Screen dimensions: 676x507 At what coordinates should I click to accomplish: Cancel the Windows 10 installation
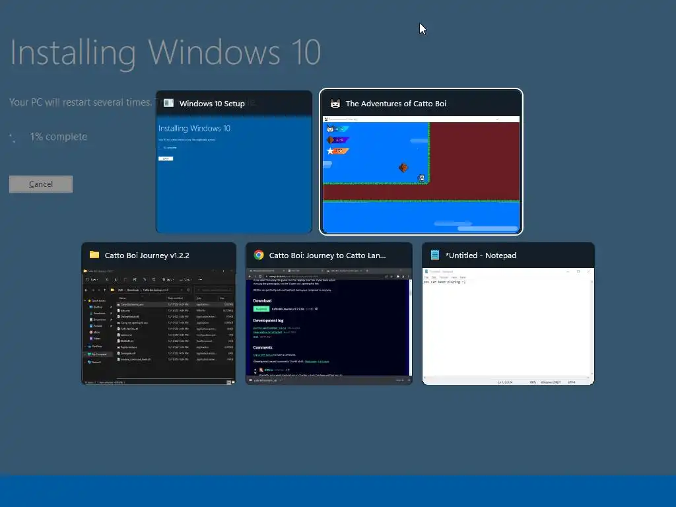tap(41, 184)
